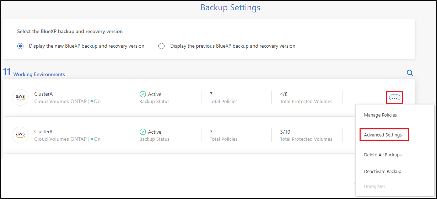
Task: Click the Working Environments heading
Action: (x=39, y=74)
